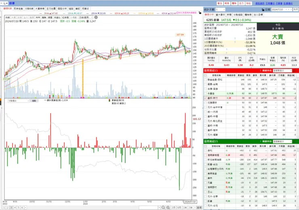Open the 日線(還原) period dropdown
The height and width of the screenshot is (210, 299).
point(86,17)
